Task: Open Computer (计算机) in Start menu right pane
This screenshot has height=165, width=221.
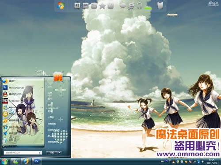Action: (51, 117)
